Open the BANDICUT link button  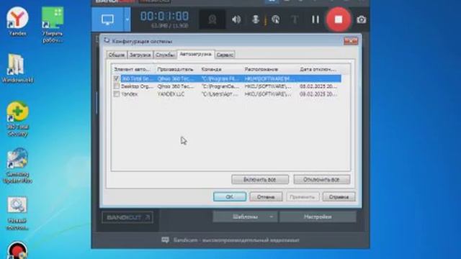[x=127, y=217]
